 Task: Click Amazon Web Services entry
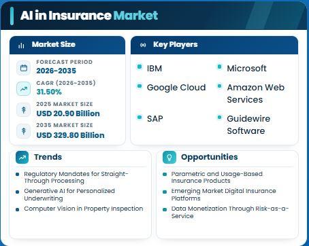click(256, 93)
